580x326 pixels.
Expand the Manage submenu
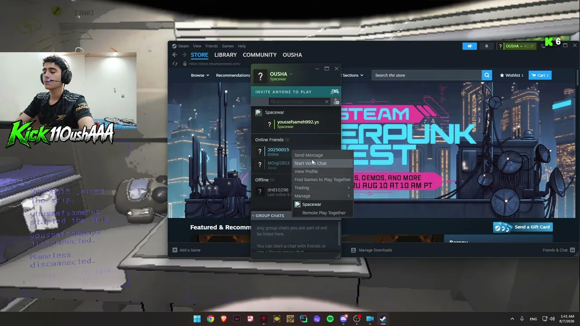click(x=322, y=196)
